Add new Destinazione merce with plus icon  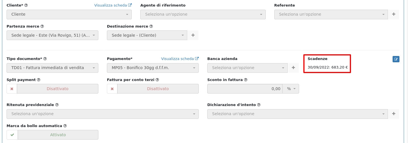[193, 35]
